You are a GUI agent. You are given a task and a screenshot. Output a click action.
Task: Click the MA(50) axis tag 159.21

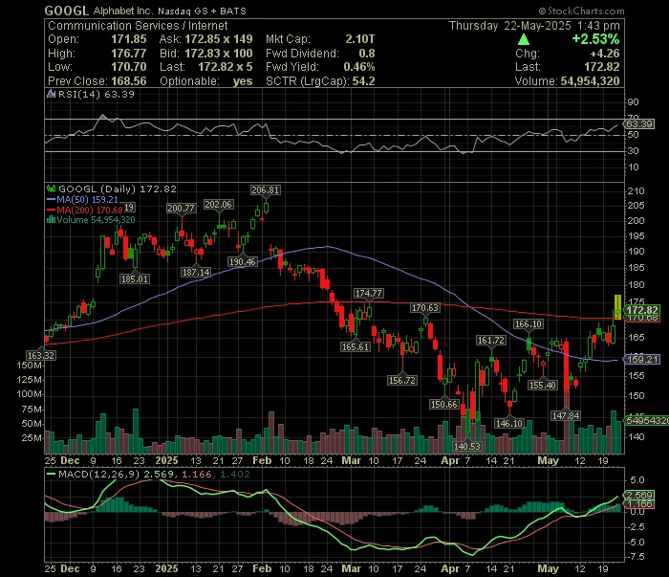642,359
